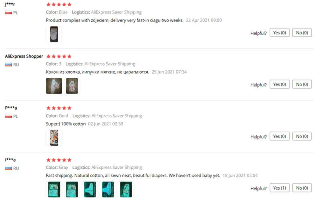The width and height of the screenshot is (320, 204).
Task: Open P***a's Gold color review photo
Action: (54, 138)
